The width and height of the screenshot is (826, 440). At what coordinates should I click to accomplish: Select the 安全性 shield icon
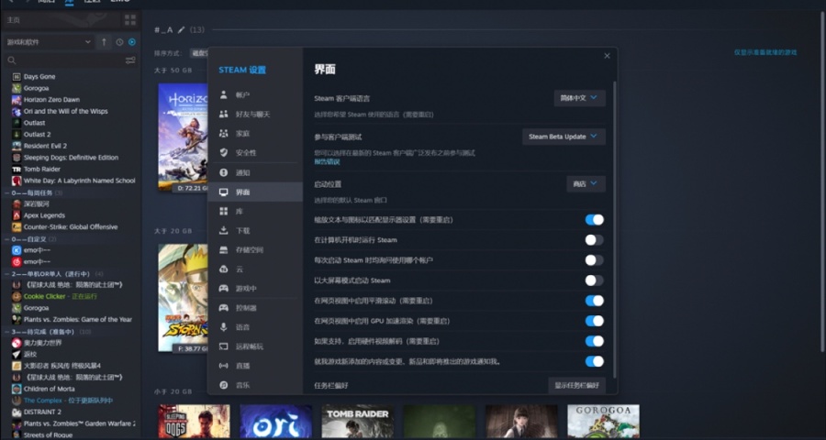[x=224, y=153]
